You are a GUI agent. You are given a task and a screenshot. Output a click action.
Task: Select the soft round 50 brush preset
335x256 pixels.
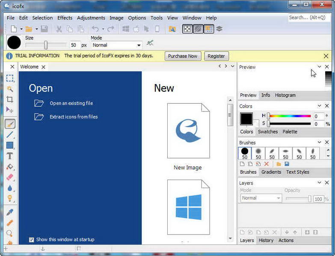point(258,153)
